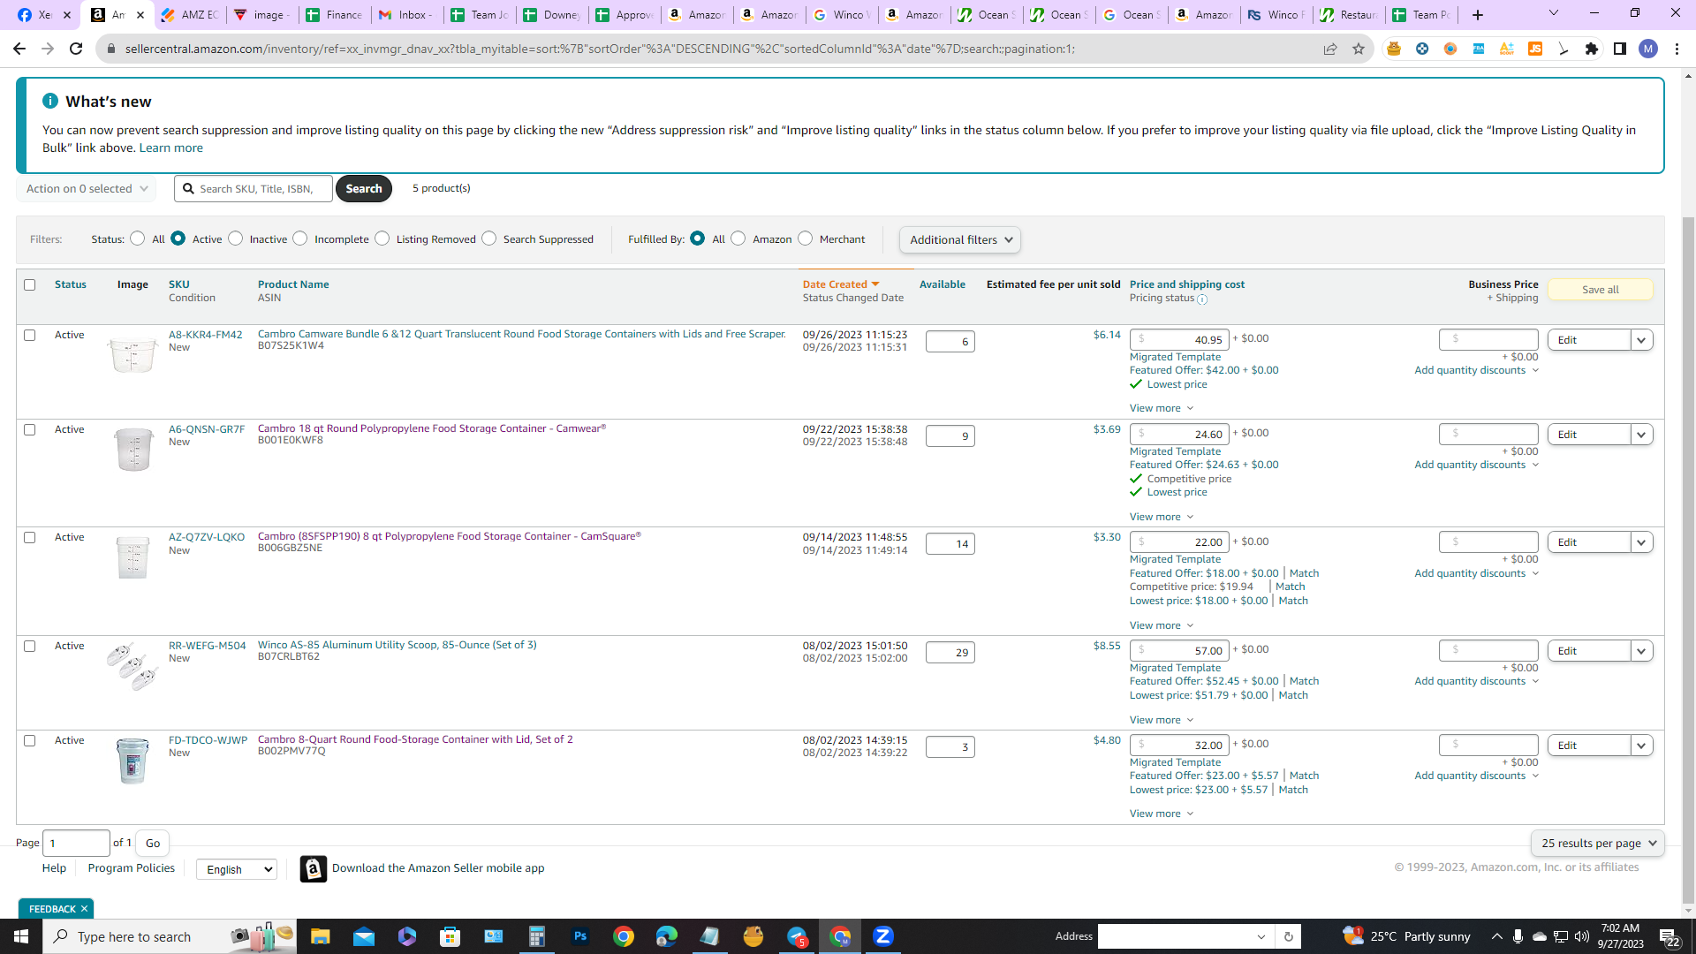
Task: Select the All status radio button
Action: click(137, 238)
